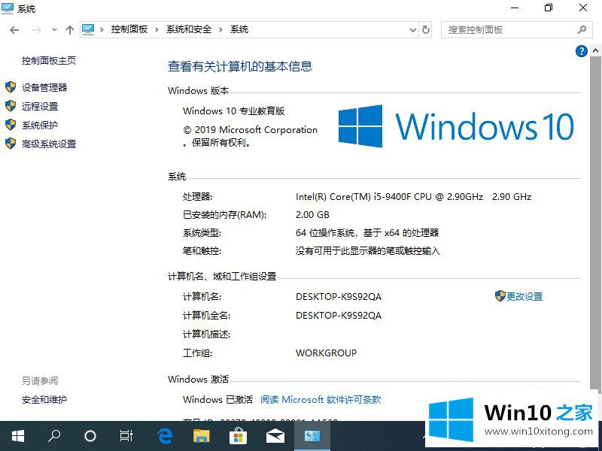Open 控制面板主页 link
Screen dimensions: 602x451
(49, 61)
